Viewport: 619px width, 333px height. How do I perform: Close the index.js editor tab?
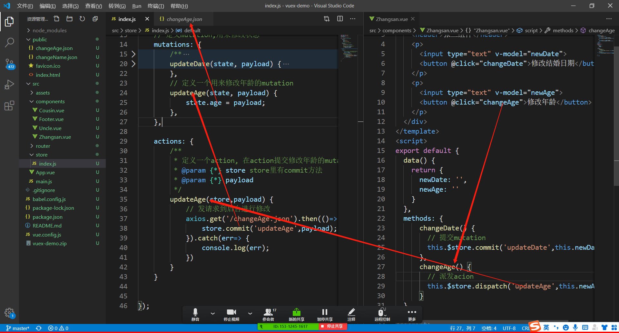point(147,19)
